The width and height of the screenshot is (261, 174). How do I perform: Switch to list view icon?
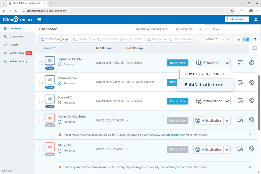(x=238, y=39)
